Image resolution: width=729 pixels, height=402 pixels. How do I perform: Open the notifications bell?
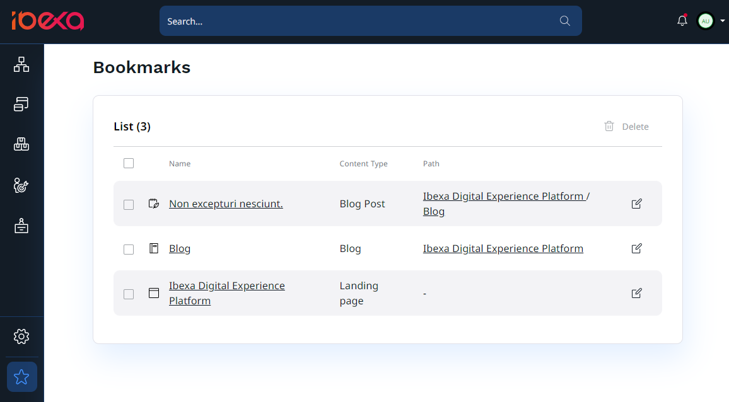click(682, 21)
